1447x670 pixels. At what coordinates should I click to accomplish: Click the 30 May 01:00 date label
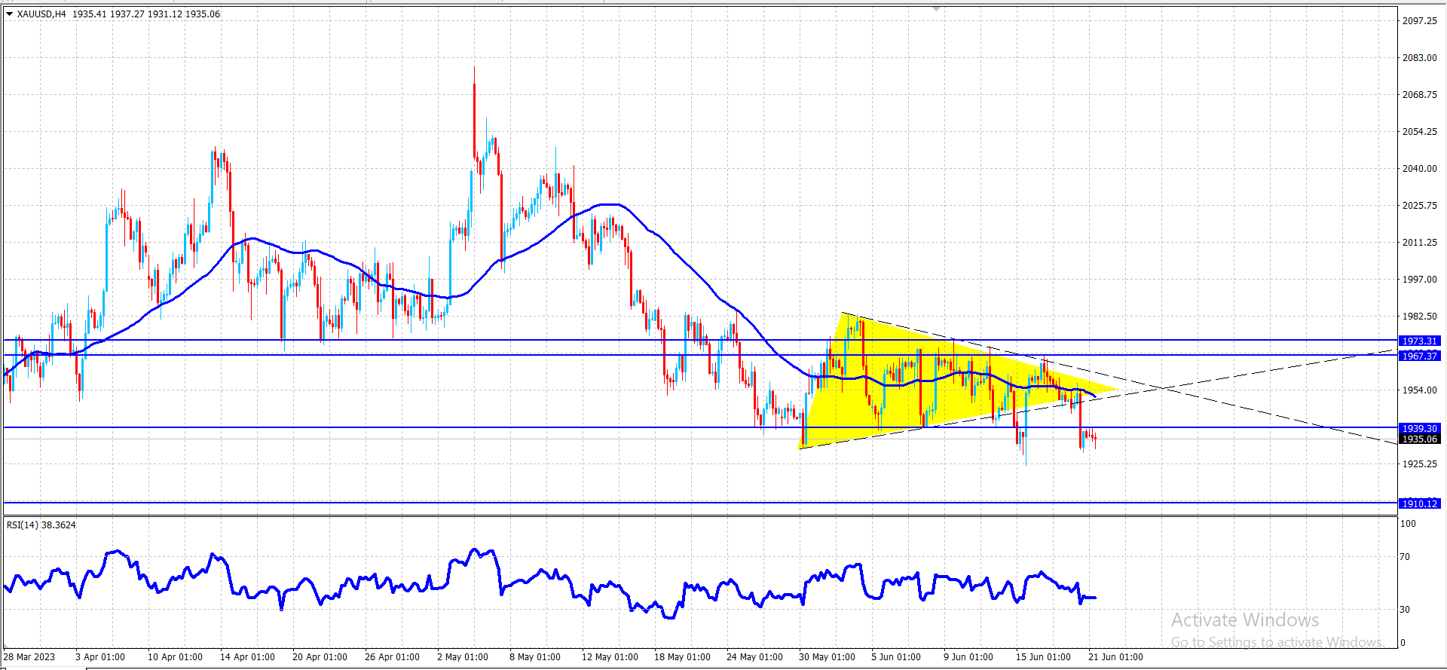click(x=827, y=657)
